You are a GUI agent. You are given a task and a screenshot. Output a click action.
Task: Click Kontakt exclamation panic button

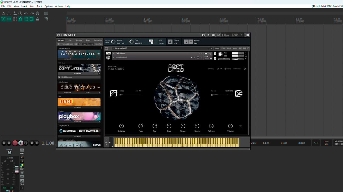pyautogui.click(x=241, y=35)
